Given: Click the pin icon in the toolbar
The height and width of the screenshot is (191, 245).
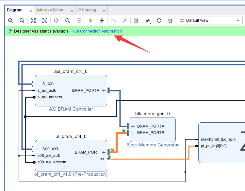Looking at the screenshot, I should (148, 20).
